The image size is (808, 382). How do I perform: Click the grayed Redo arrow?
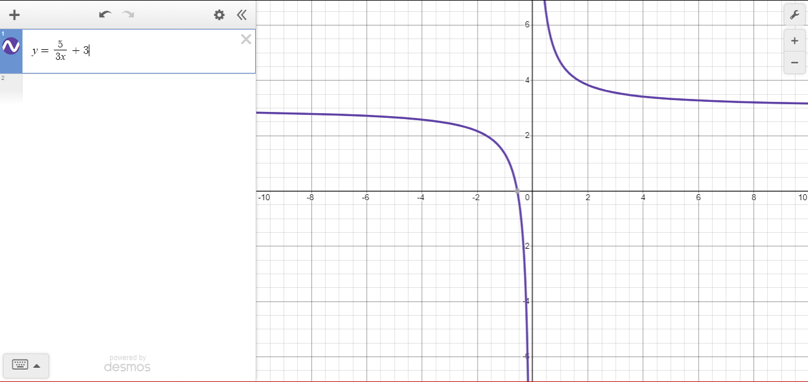(128, 15)
